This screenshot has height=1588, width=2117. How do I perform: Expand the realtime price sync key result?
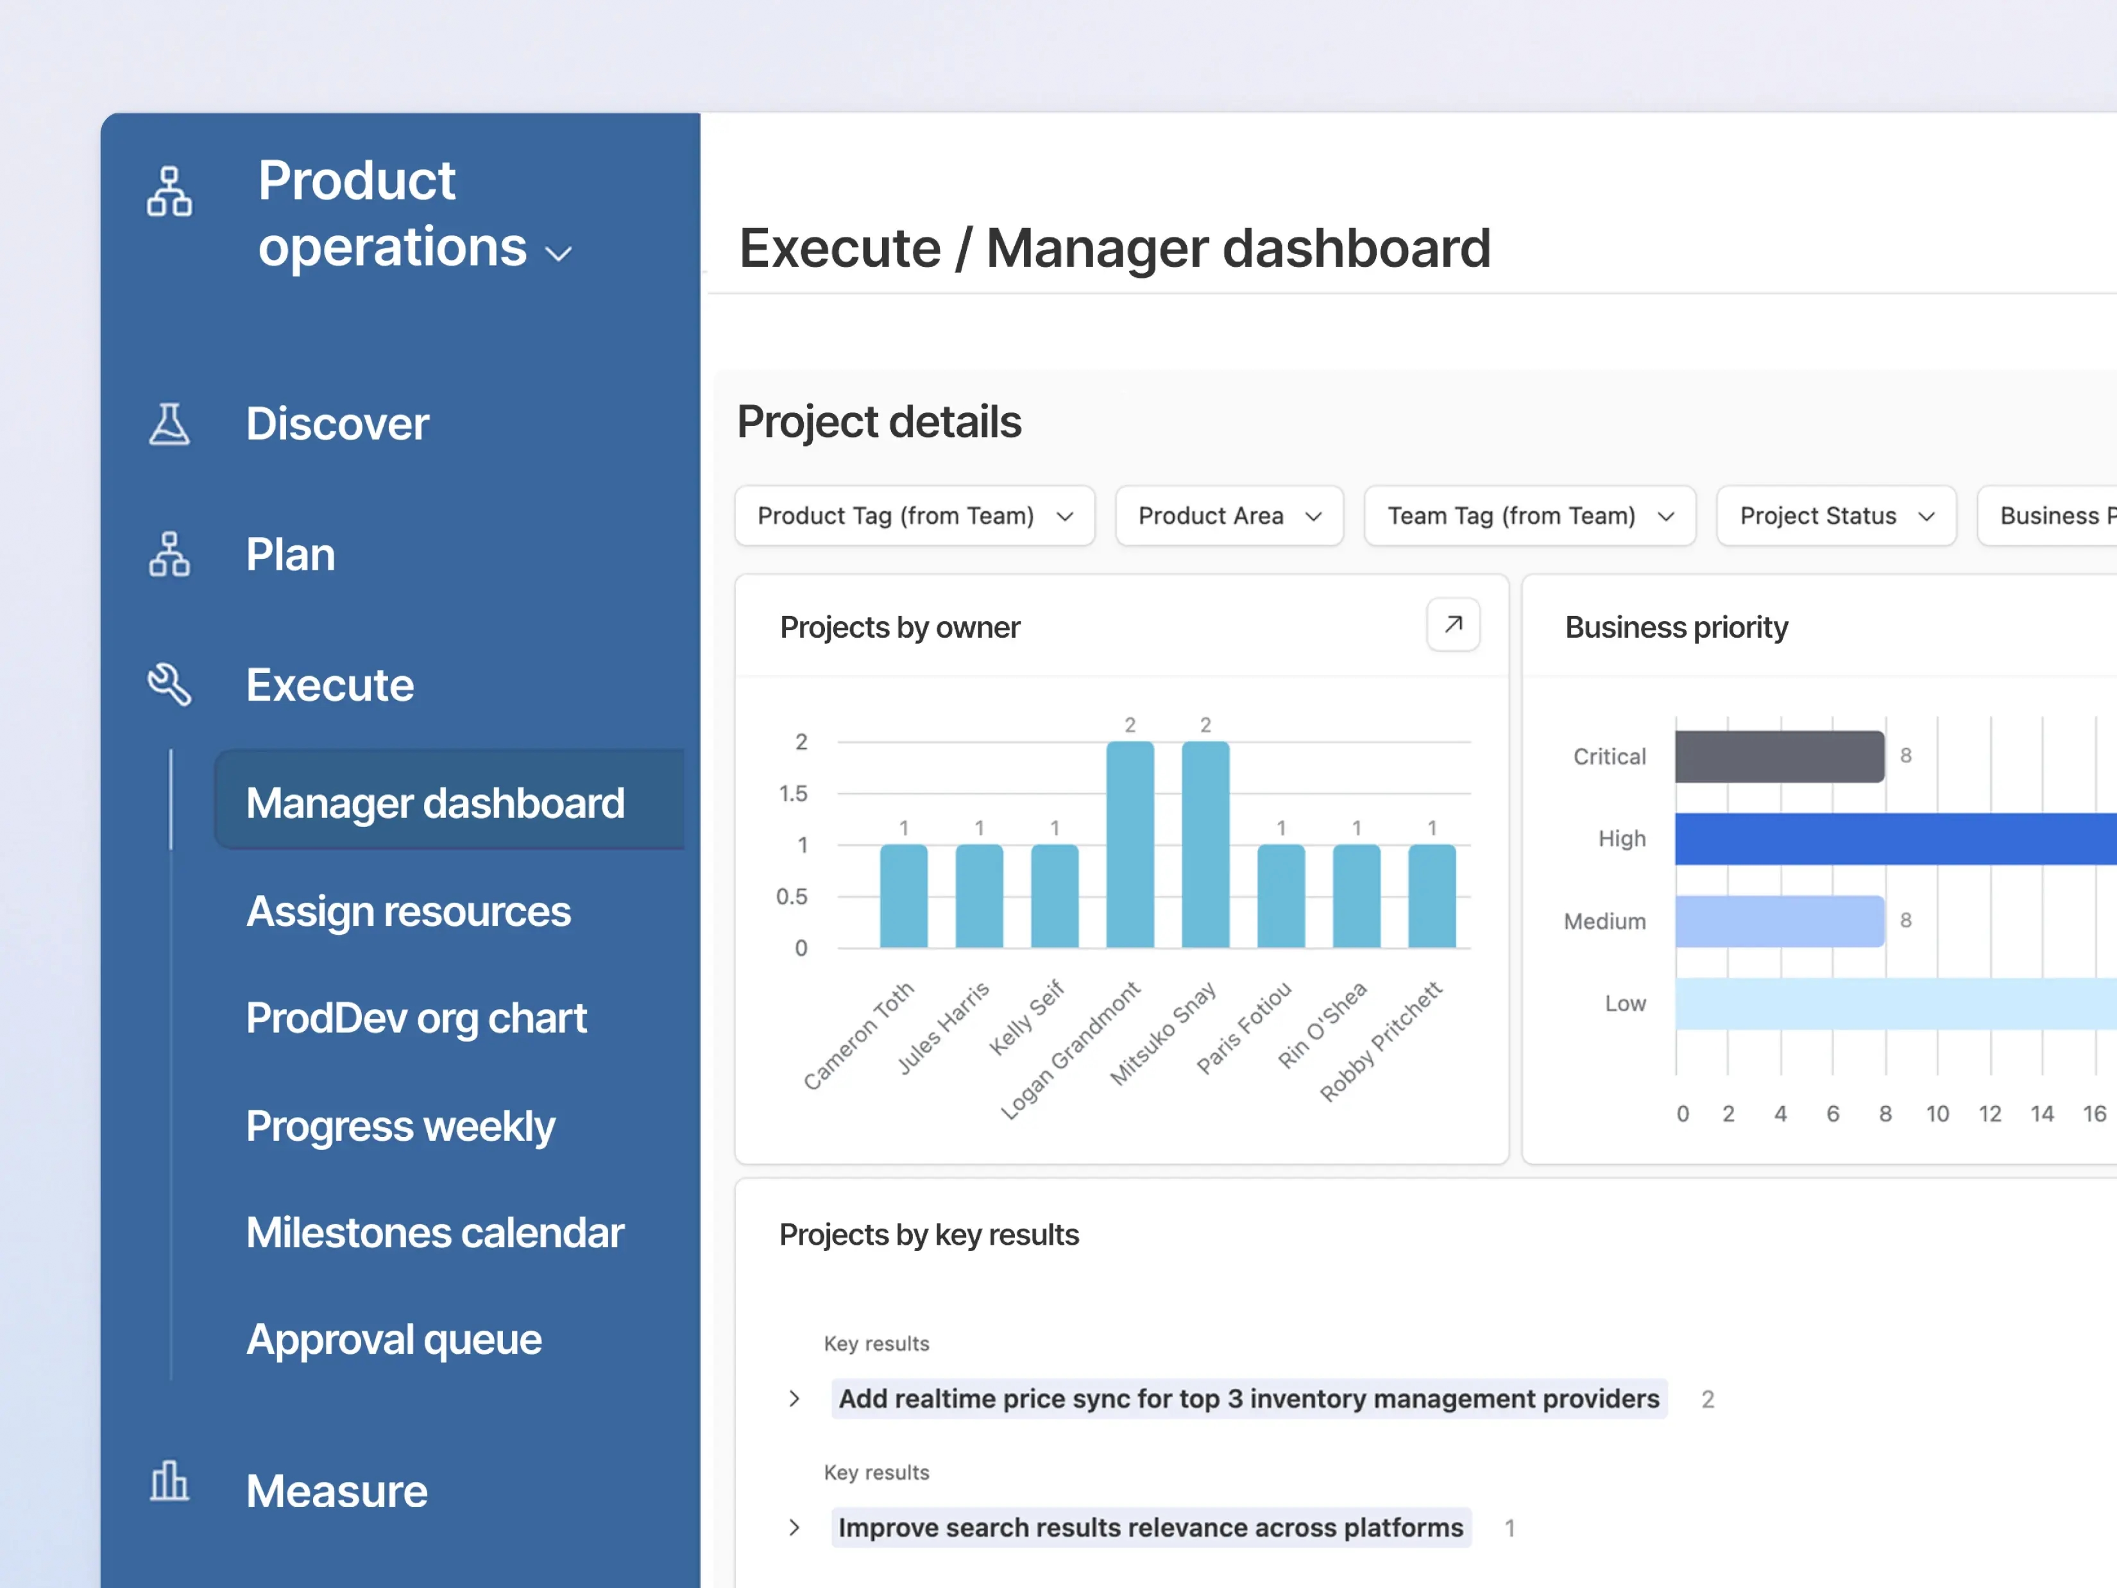pyautogui.click(x=794, y=1399)
